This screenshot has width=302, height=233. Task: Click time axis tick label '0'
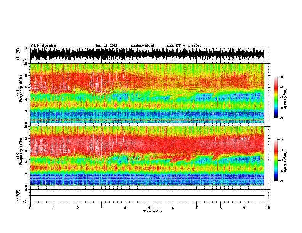(x=30, y=208)
